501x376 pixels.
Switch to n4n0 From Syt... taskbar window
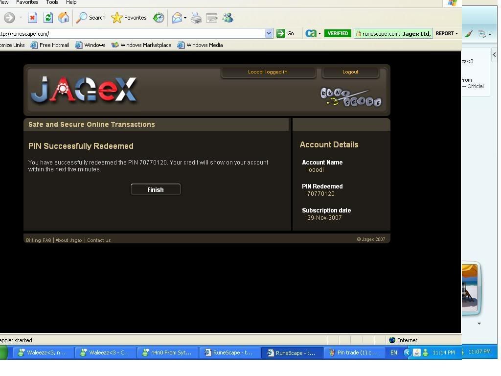tap(167, 352)
